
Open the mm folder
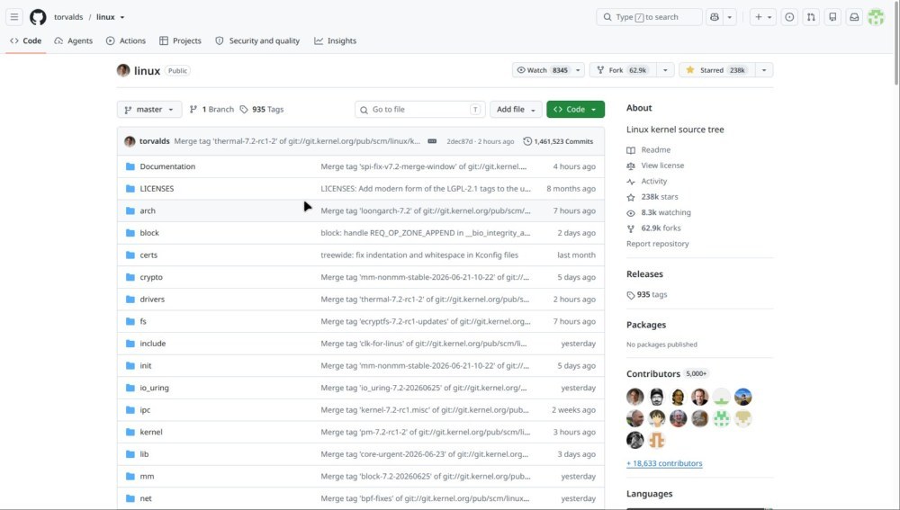(147, 476)
